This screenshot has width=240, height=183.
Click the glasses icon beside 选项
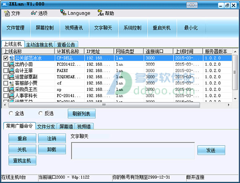click(34, 13)
